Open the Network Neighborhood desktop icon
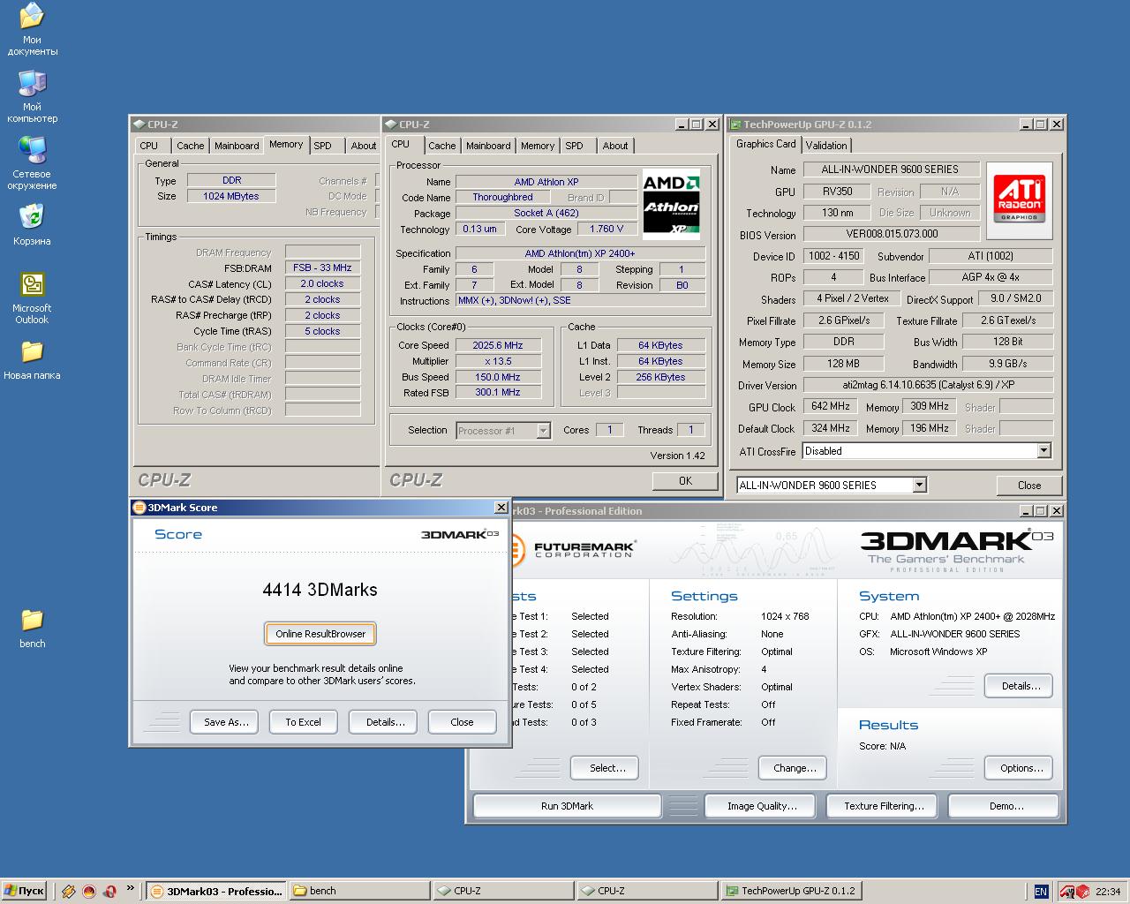Viewport: 1130px width, 904px height. (x=32, y=162)
